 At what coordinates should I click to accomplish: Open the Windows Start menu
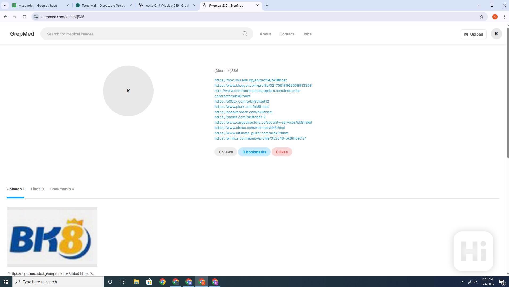6,282
